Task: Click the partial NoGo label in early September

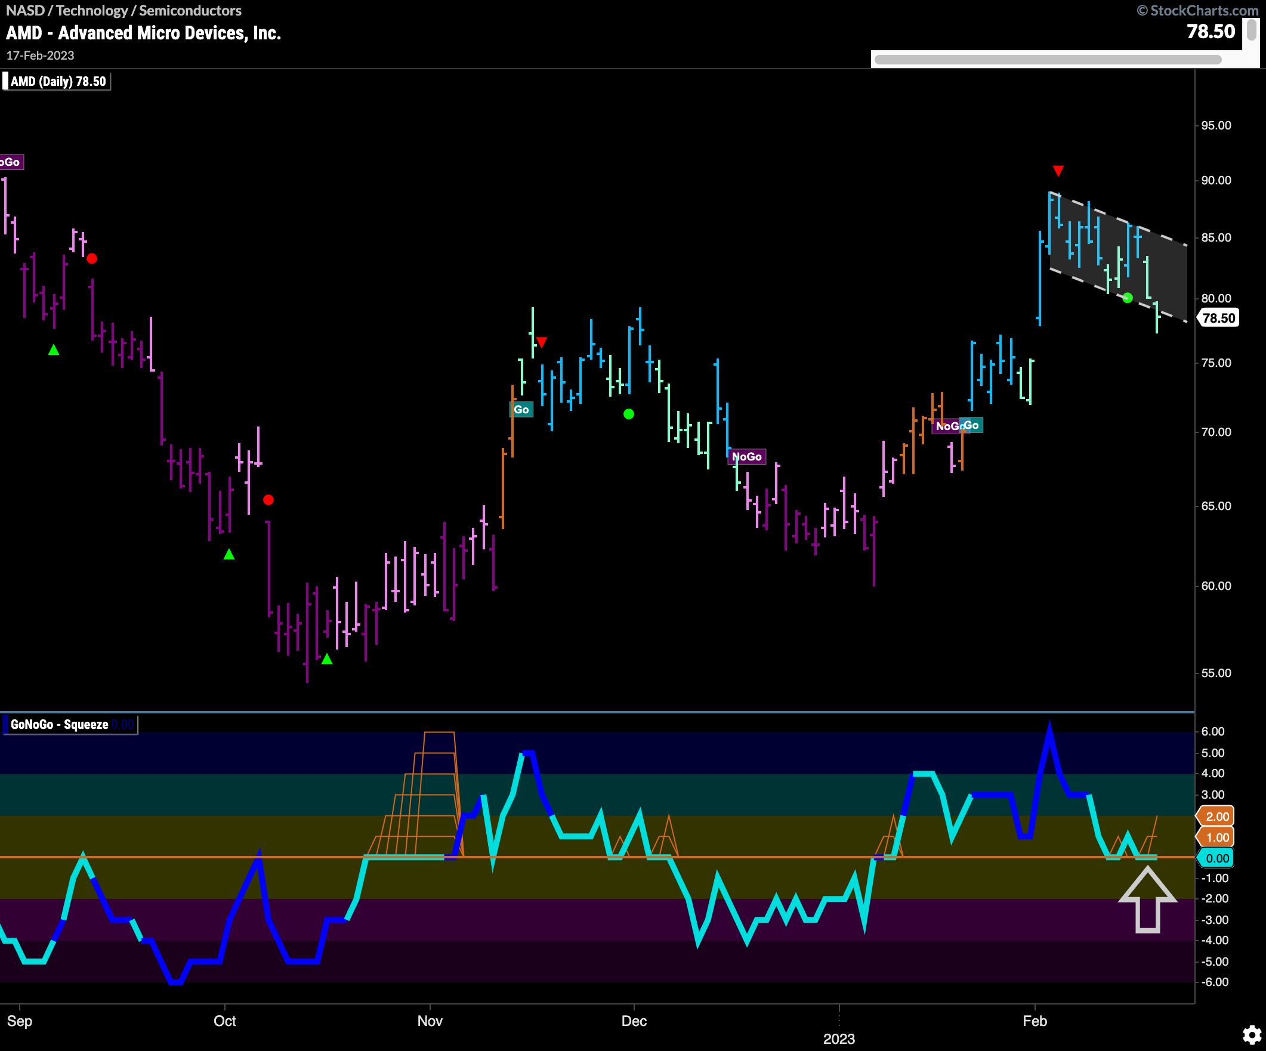Action: tap(11, 162)
